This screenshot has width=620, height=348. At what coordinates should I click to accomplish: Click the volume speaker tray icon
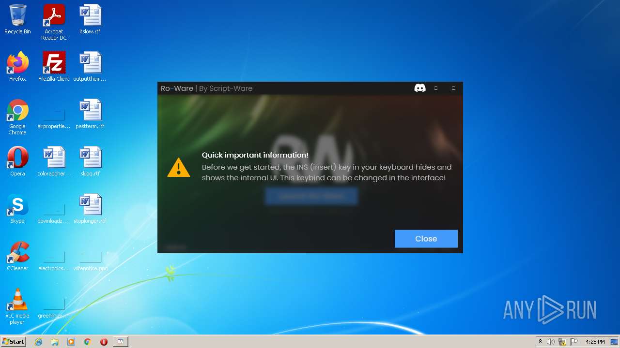click(x=551, y=342)
